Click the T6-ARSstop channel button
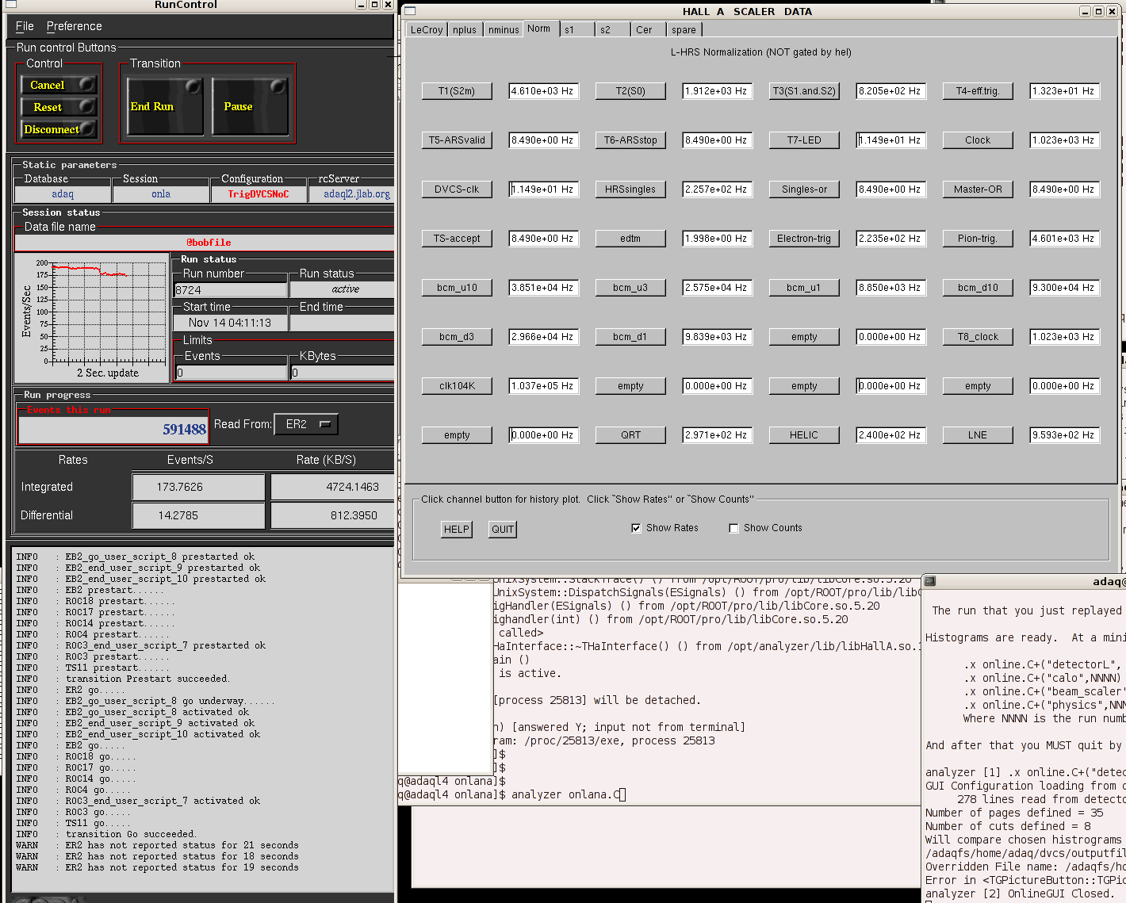 [630, 140]
